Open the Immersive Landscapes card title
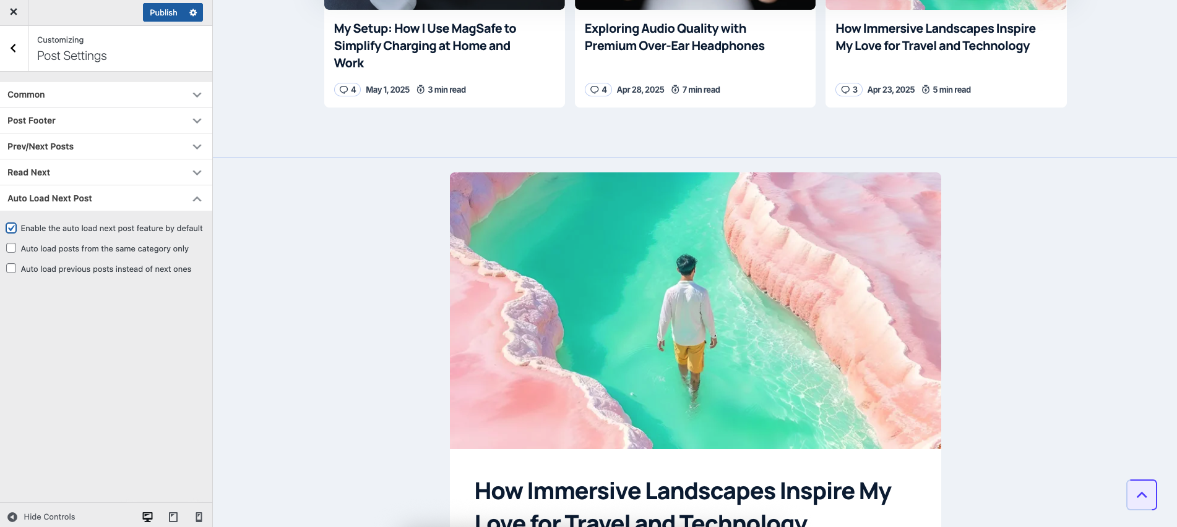 tap(935, 37)
